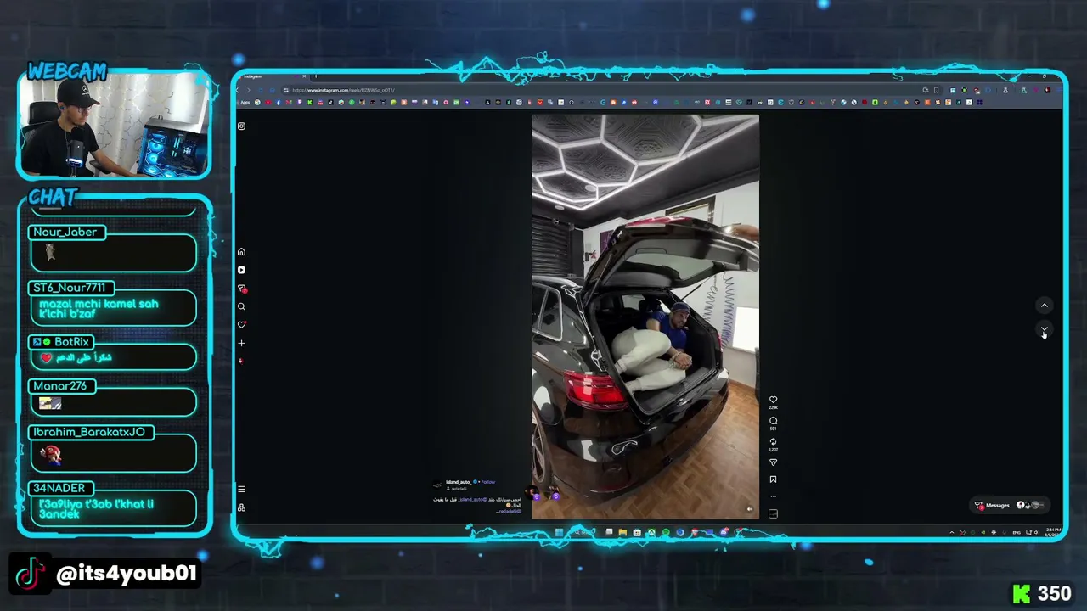Click Manar276 username in chat
Screen dimensions: 1087x611
click(x=59, y=385)
